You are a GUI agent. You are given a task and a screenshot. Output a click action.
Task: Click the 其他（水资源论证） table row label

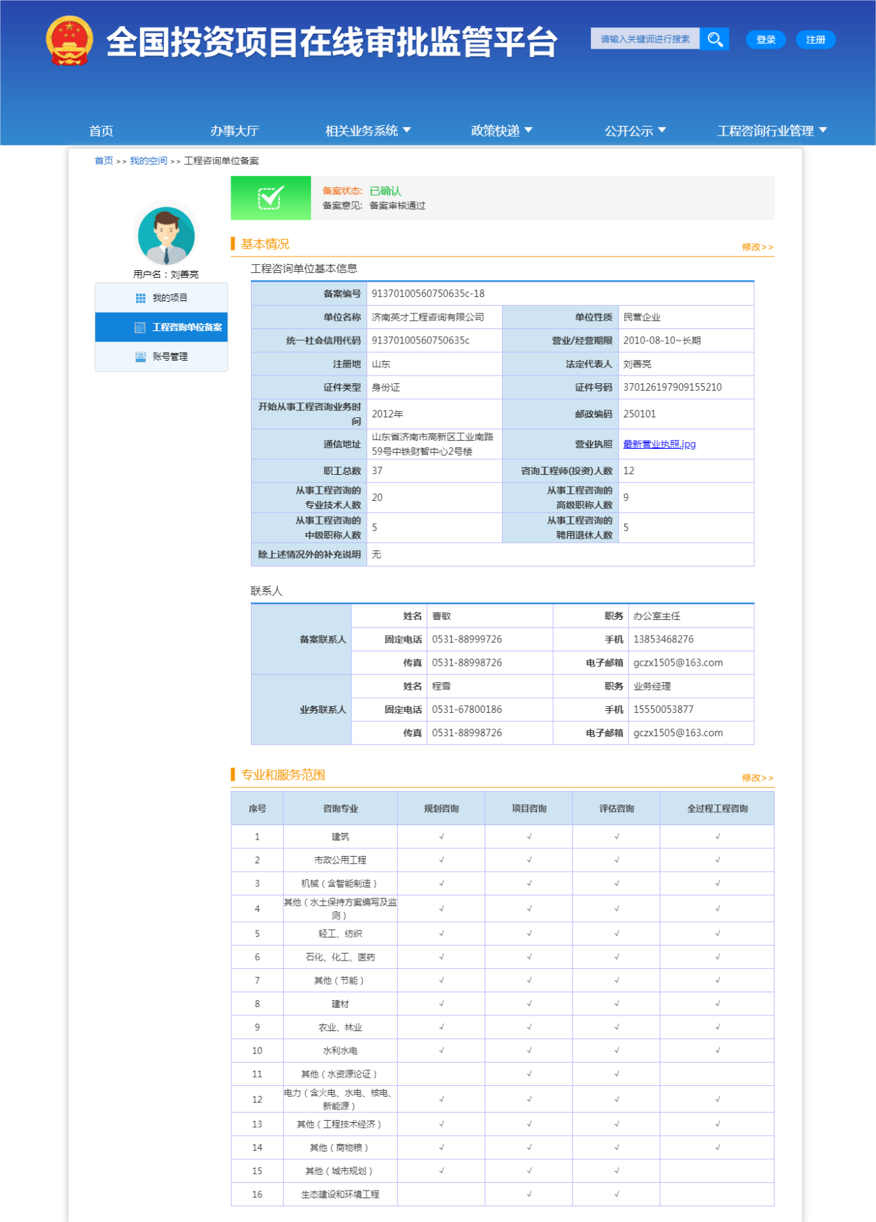click(340, 1074)
